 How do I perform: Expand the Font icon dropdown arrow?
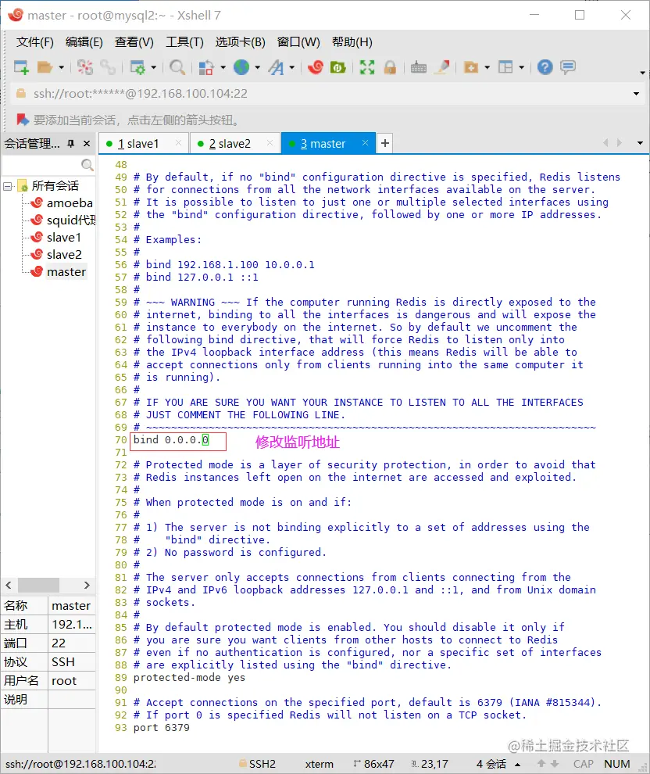point(292,67)
